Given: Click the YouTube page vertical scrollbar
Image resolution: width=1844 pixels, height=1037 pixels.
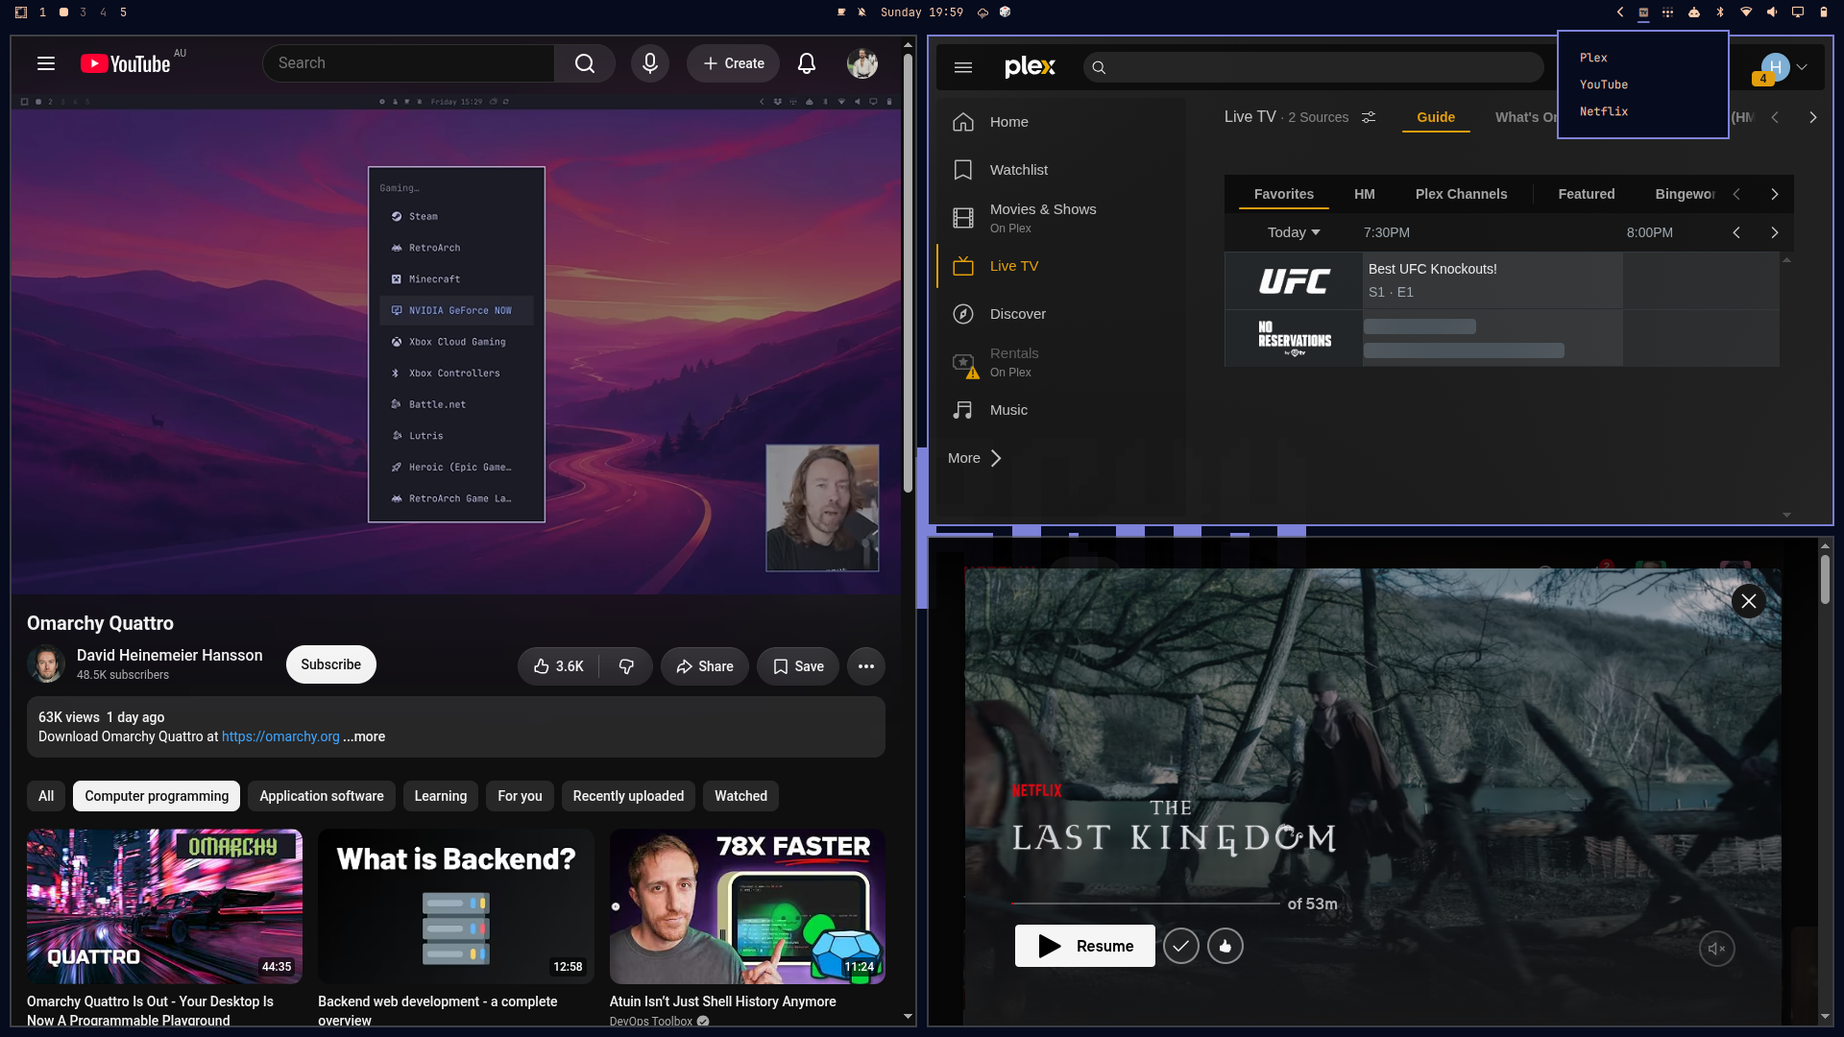Looking at the screenshot, I should 908,274.
